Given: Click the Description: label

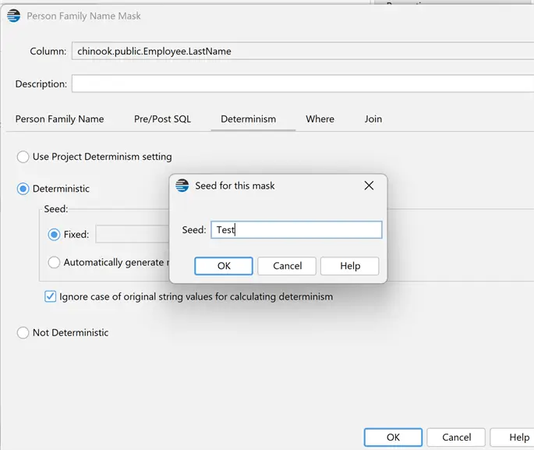Looking at the screenshot, I should pos(41,83).
